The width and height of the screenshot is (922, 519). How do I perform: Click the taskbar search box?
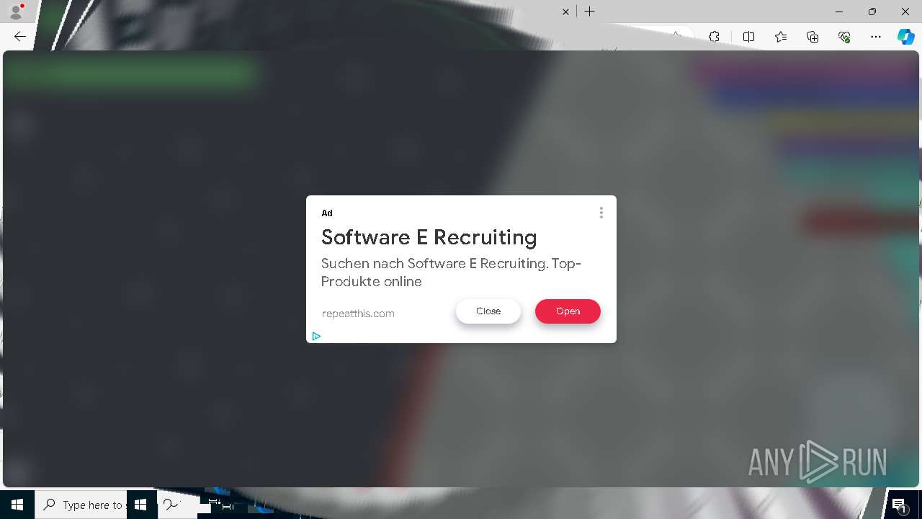pos(81,505)
